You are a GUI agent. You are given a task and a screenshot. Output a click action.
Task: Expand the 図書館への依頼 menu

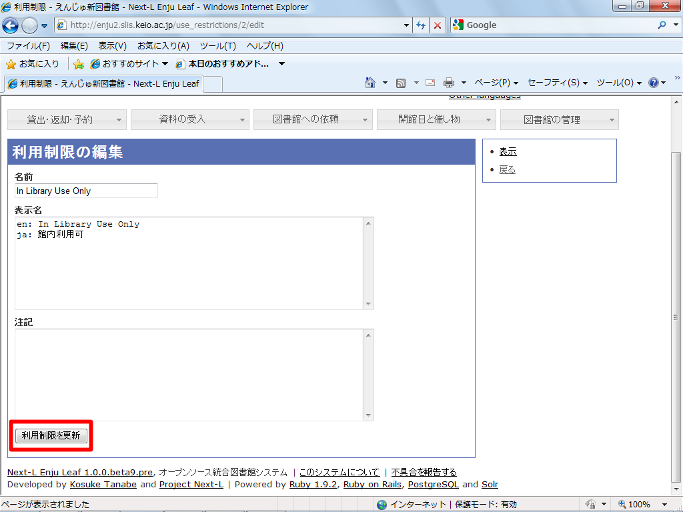click(x=313, y=120)
